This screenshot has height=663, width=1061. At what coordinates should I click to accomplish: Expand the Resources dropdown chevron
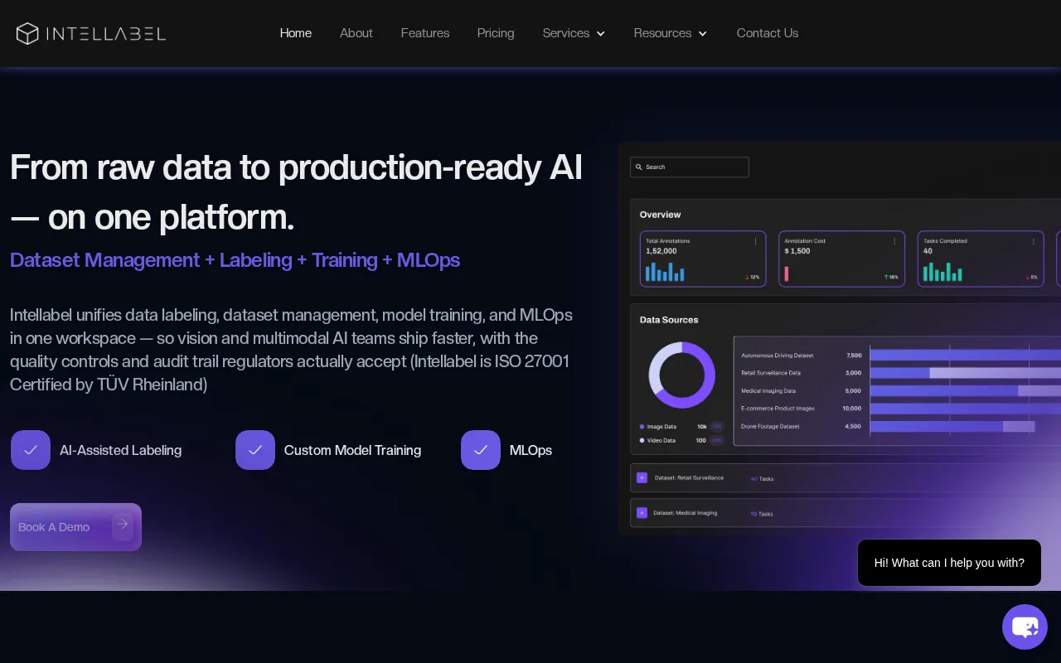pos(703,34)
